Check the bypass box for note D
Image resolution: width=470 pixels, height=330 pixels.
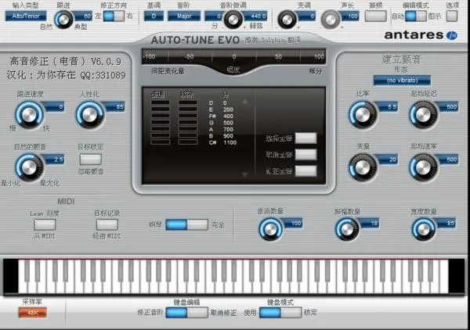click(160, 102)
